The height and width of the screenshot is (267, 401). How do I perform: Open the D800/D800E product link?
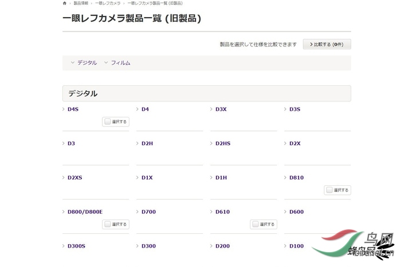(x=85, y=212)
